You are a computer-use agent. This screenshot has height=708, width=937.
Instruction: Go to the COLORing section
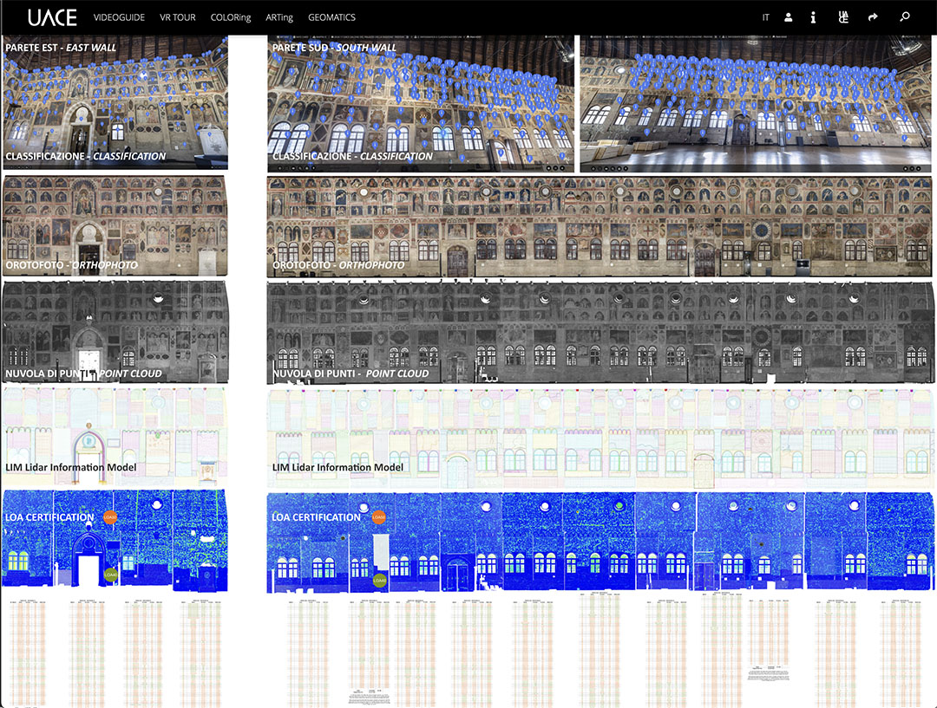(x=231, y=17)
